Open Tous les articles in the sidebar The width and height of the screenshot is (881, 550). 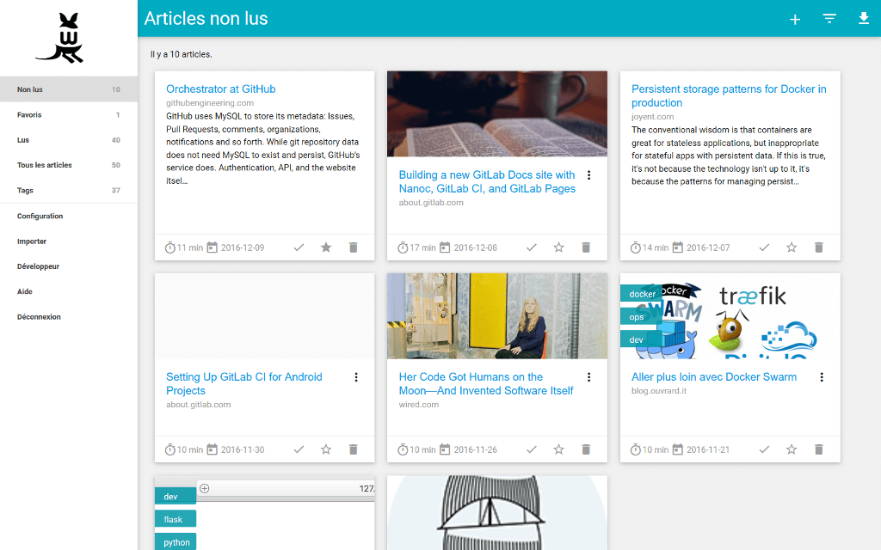point(45,165)
